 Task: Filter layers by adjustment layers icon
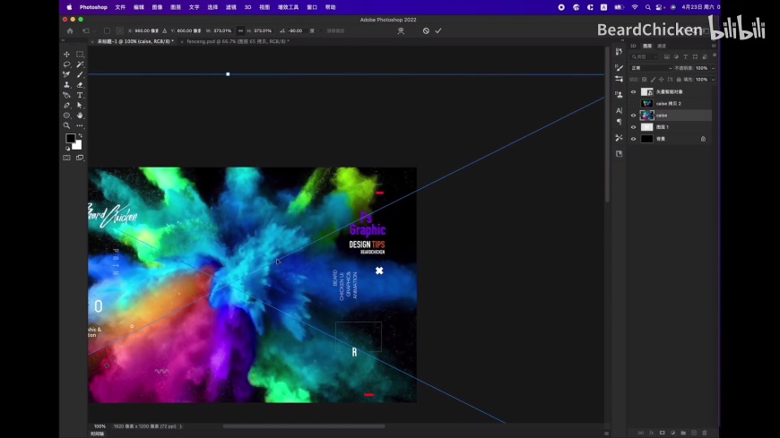coord(676,56)
